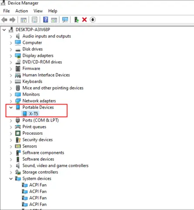Expand the Network adapters category

coord(11,101)
